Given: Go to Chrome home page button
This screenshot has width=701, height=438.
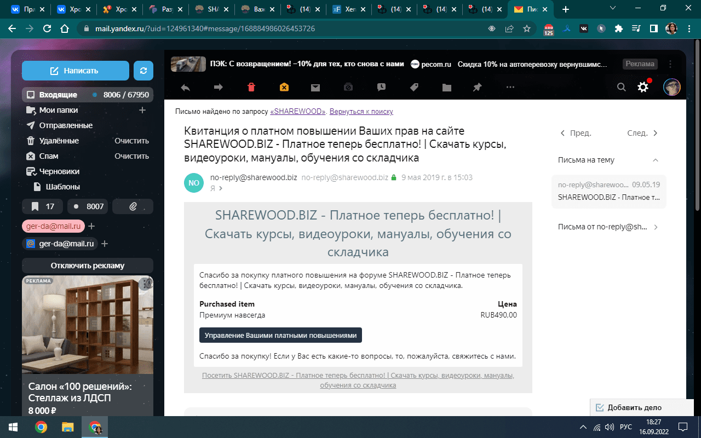Looking at the screenshot, I should coord(65,28).
